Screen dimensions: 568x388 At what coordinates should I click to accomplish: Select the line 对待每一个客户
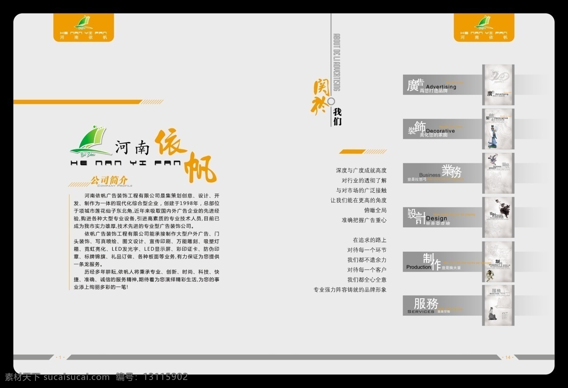coord(367,270)
